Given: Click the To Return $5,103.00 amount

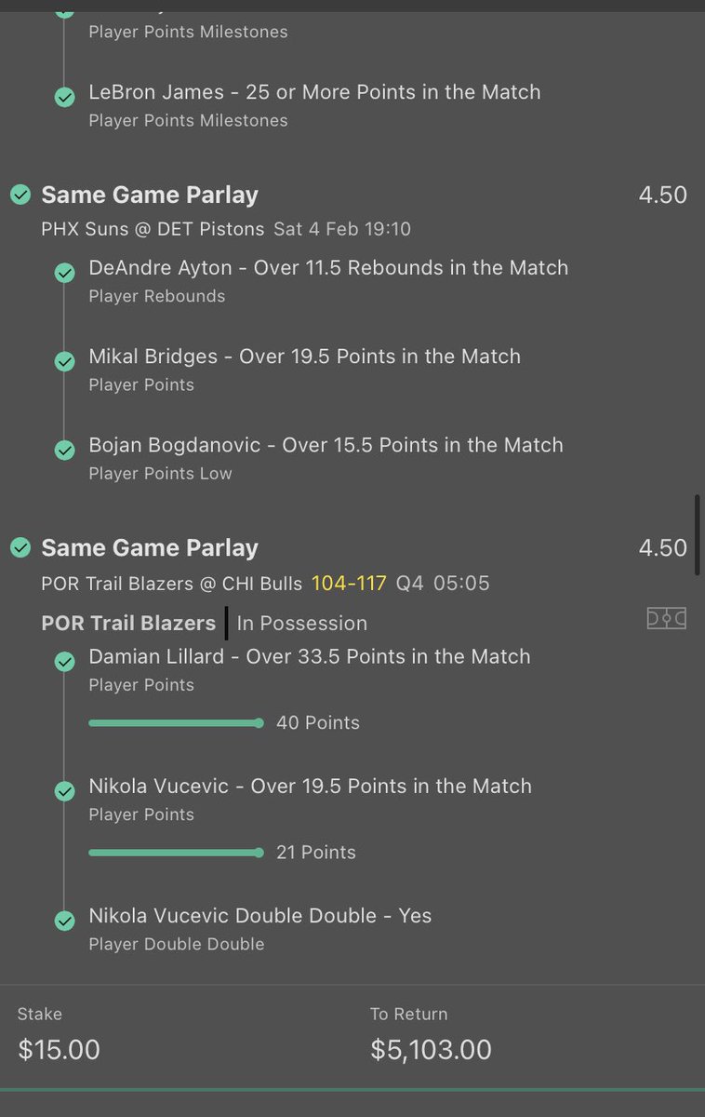Looking at the screenshot, I should coord(431,1049).
